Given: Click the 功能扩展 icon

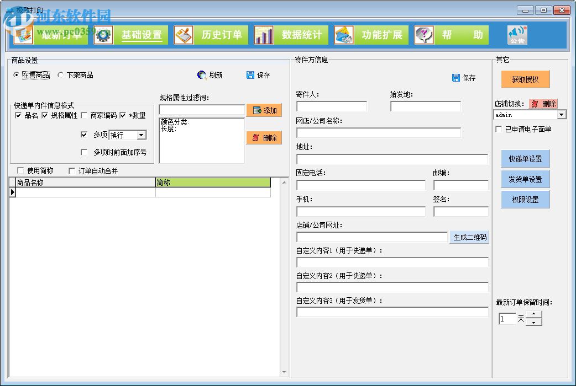Looking at the screenshot, I should 343,35.
